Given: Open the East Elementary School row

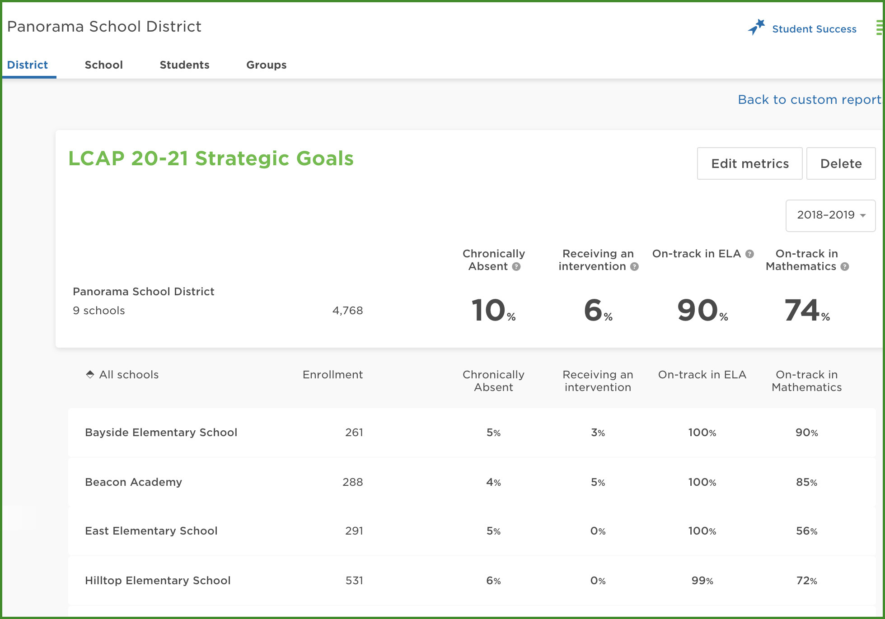Looking at the screenshot, I should pyautogui.click(x=472, y=531).
